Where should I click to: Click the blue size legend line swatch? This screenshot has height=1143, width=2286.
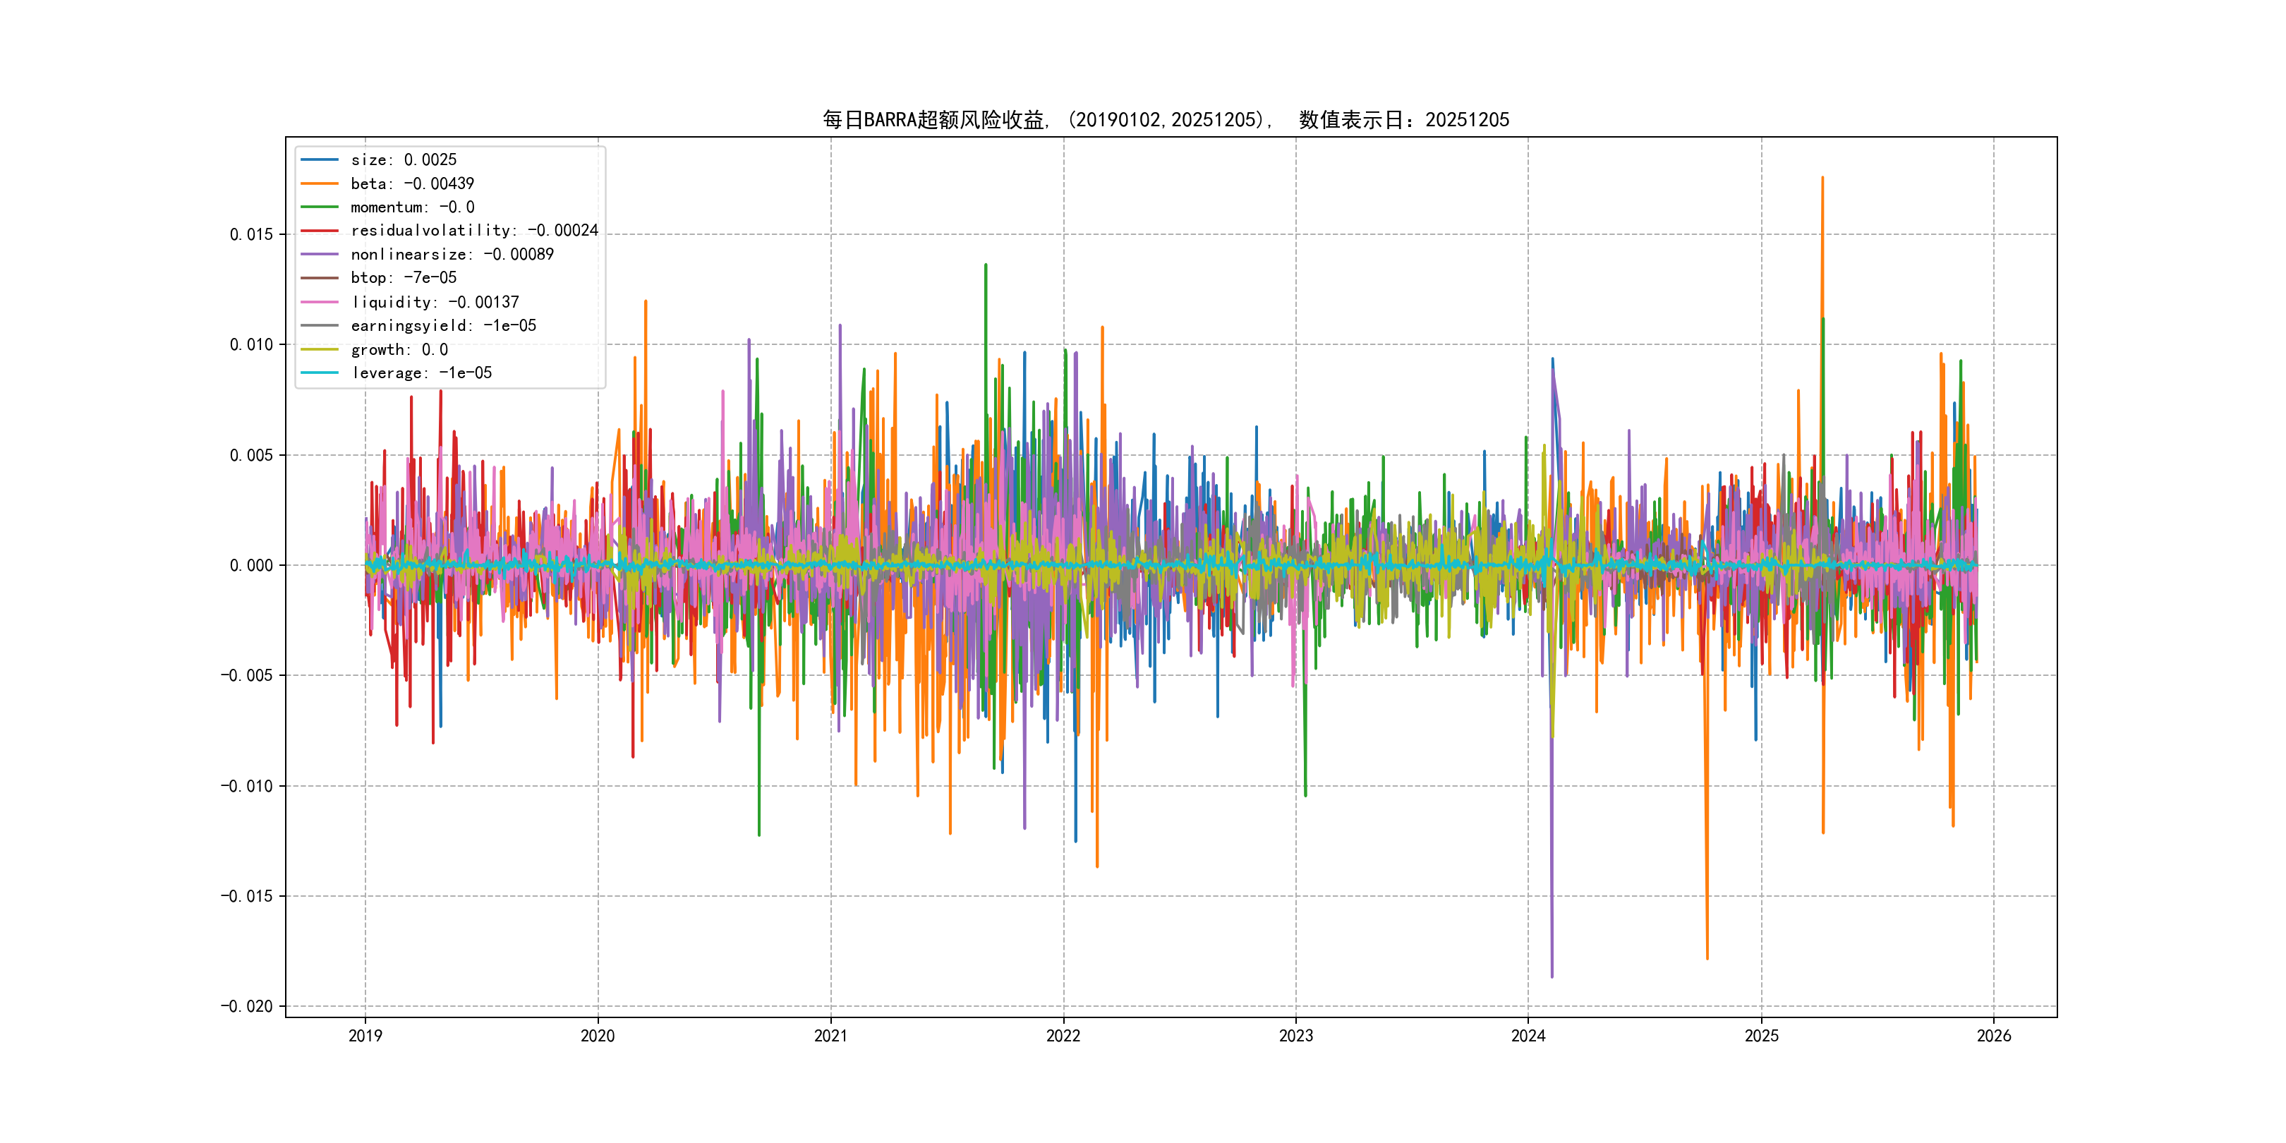[x=320, y=159]
